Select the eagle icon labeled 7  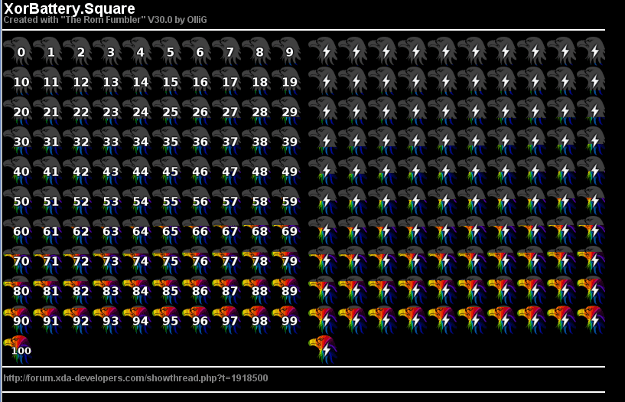[226, 51]
